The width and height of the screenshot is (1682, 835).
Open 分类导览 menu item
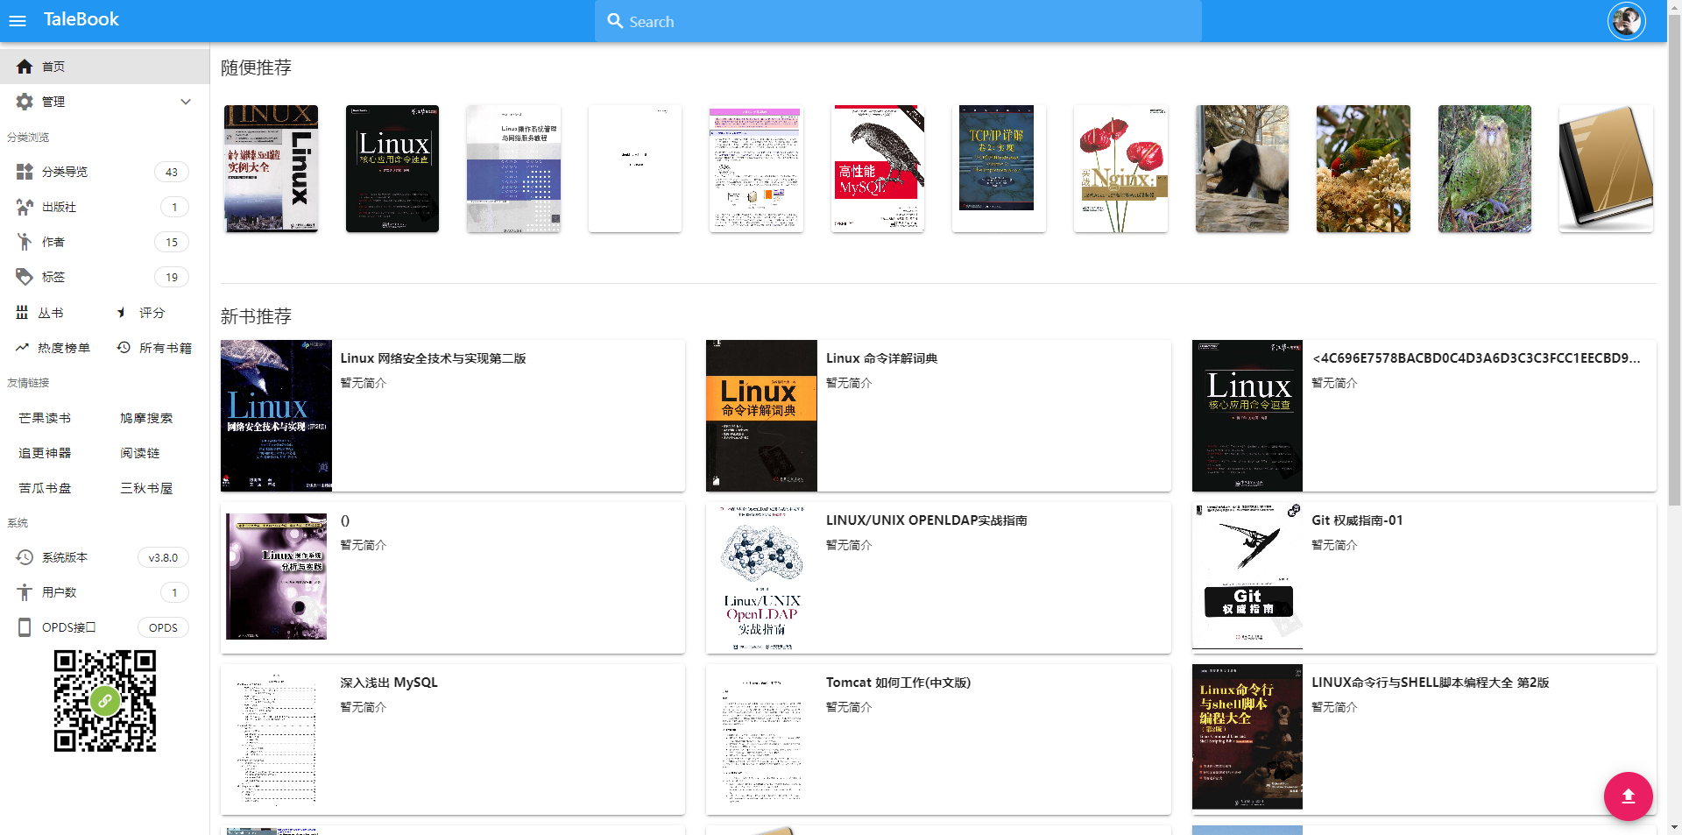click(x=105, y=172)
